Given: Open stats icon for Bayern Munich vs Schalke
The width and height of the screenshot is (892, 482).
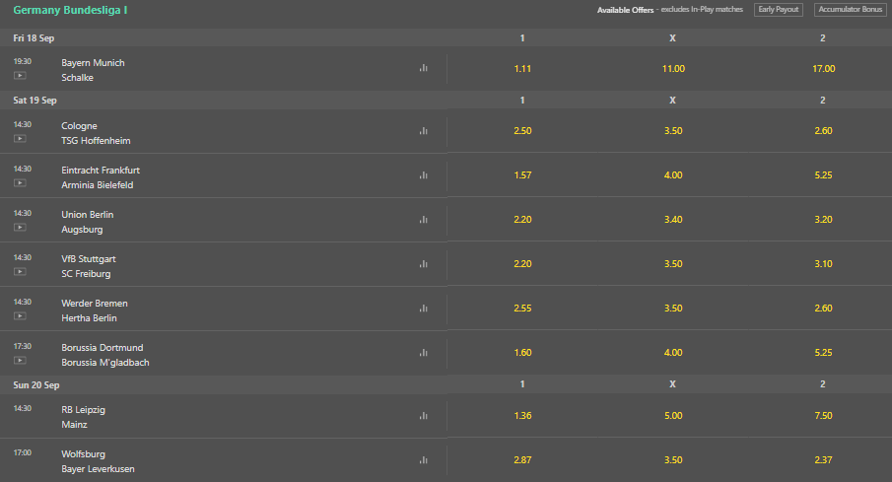Looking at the screenshot, I should pyautogui.click(x=423, y=68).
